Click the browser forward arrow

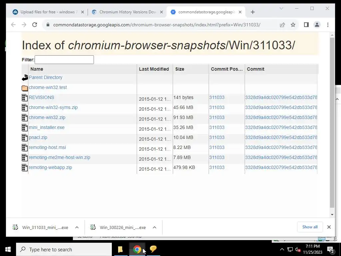(24, 25)
